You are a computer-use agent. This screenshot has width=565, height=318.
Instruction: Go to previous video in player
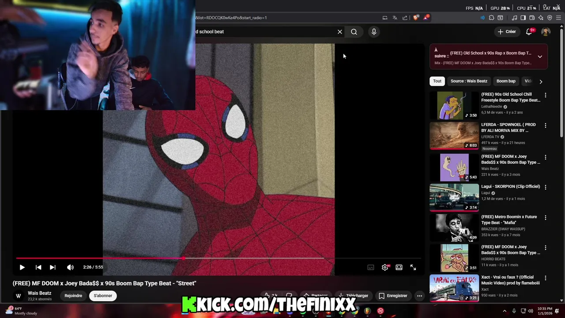point(38,267)
